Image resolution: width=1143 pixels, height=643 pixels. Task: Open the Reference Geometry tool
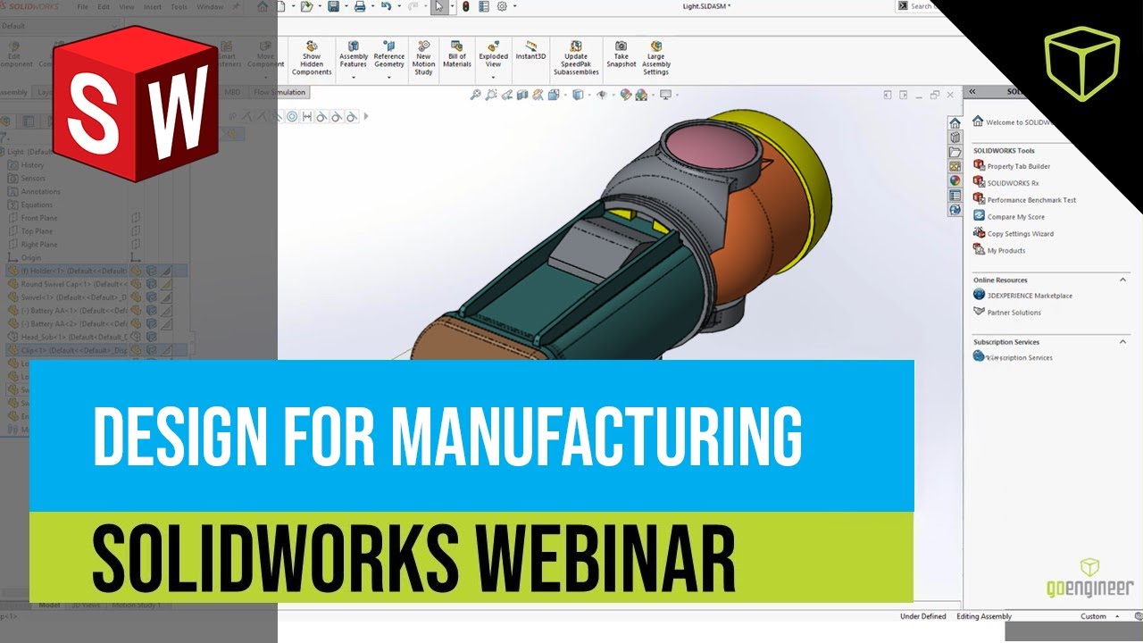coord(389,54)
